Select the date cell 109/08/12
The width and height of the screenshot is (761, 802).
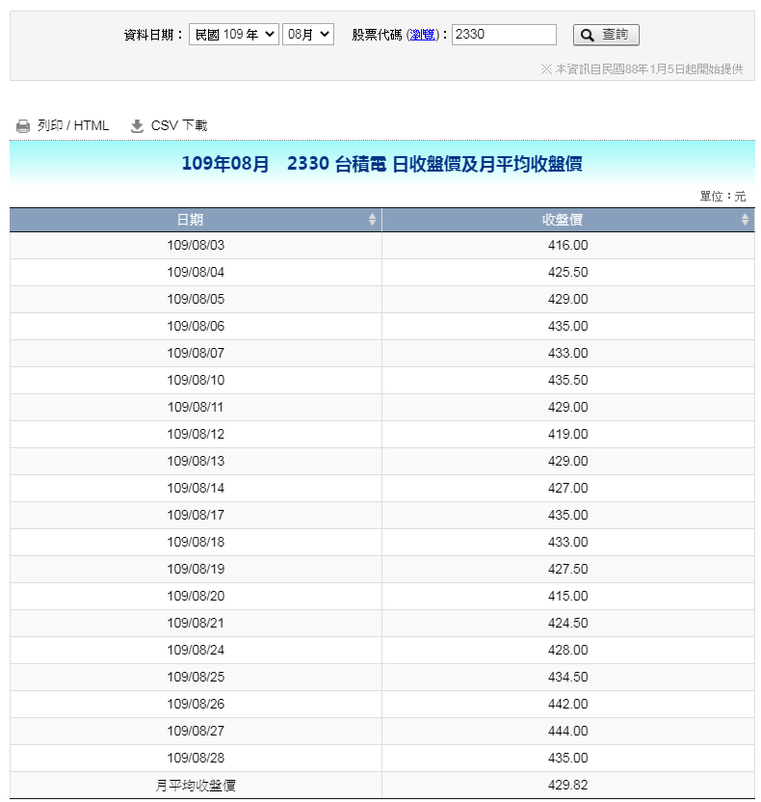[x=196, y=434]
